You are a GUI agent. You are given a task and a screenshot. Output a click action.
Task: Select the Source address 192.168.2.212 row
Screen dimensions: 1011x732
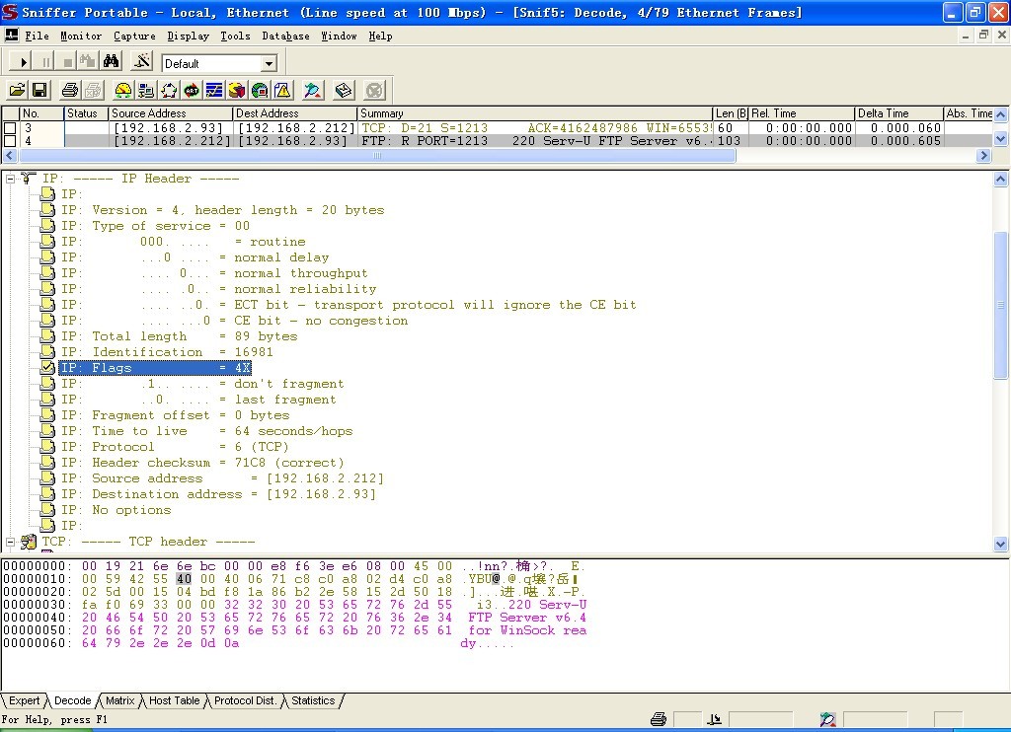(222, 478)
